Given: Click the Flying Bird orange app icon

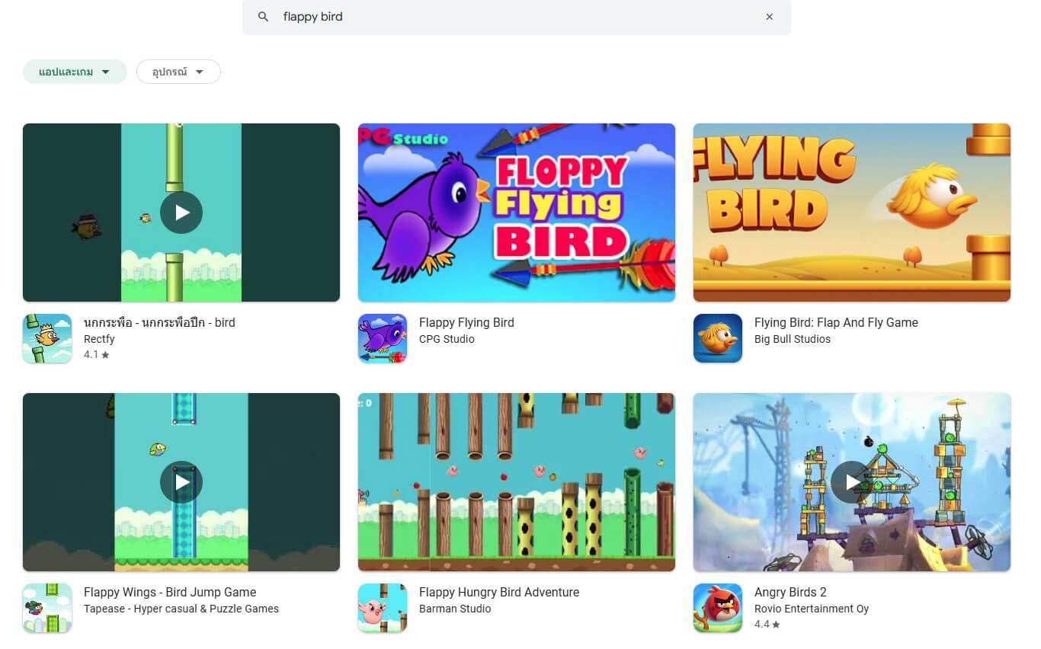Looking at the screenshot, I should [x=718, y=338].
